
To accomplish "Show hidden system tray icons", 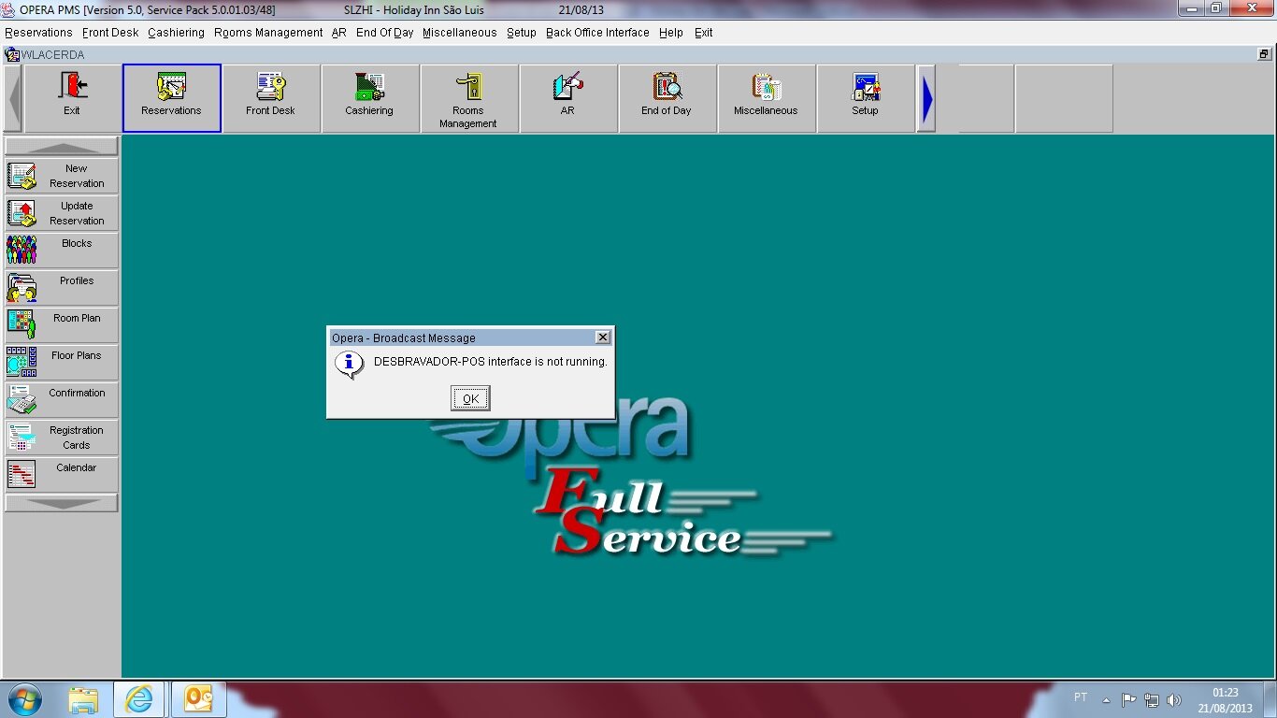I will coord(1107,699).
